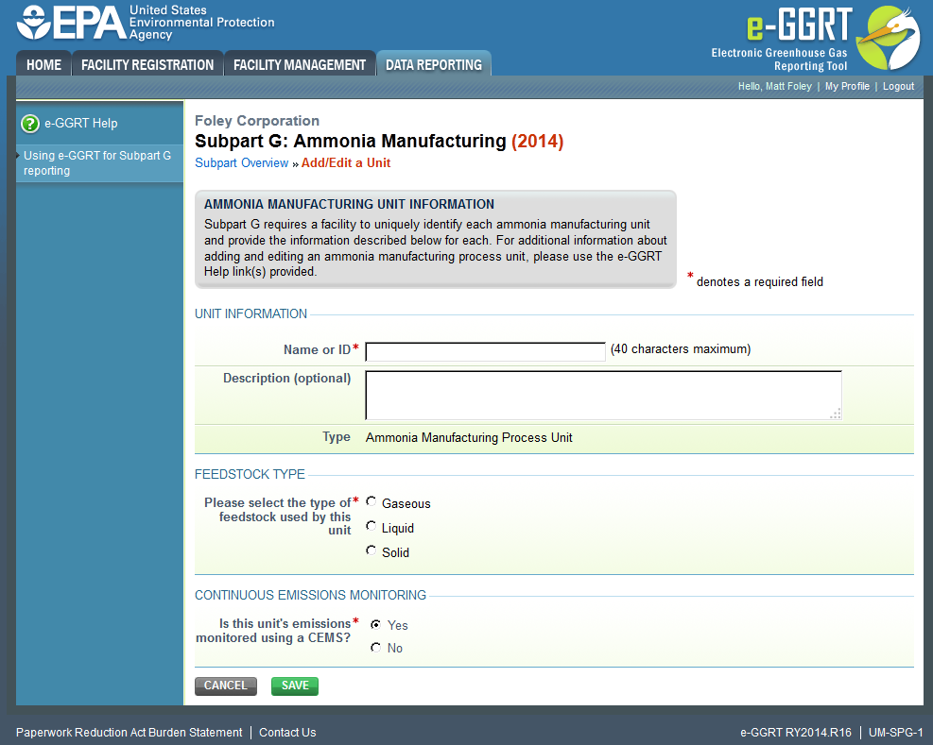Viewport: 933px width, 745px height.
Task: Go back to Subpart Overview
Action: click(x=242, y=163)
